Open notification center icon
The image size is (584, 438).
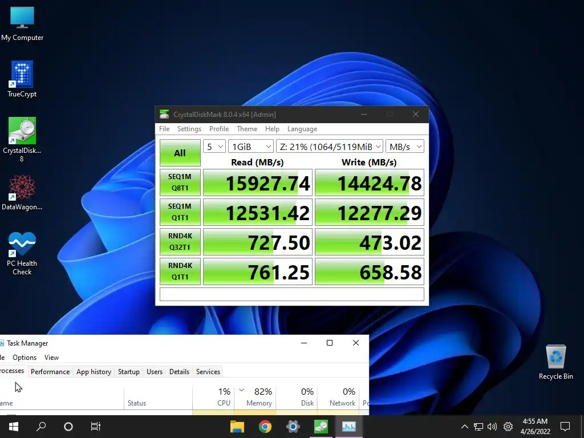(565, 427)
